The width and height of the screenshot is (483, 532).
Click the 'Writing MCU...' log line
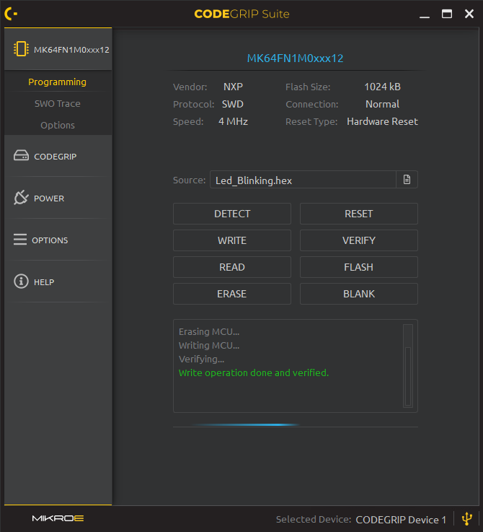point(209,345)
